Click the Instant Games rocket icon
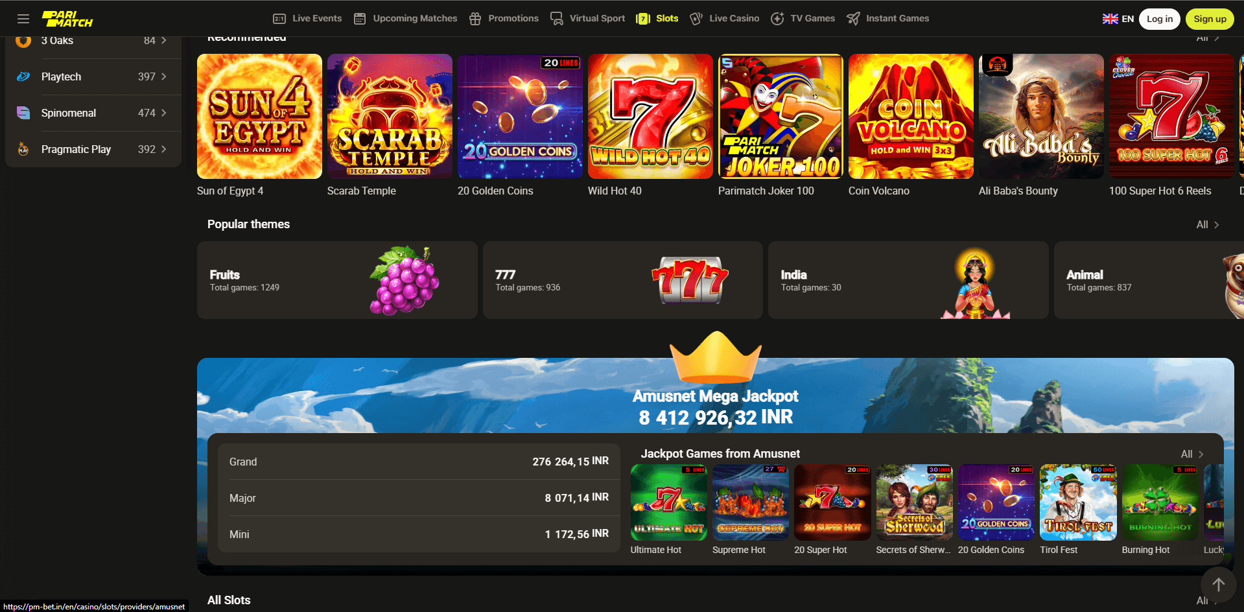The image size is (1244, 612). tap(853, 19)
